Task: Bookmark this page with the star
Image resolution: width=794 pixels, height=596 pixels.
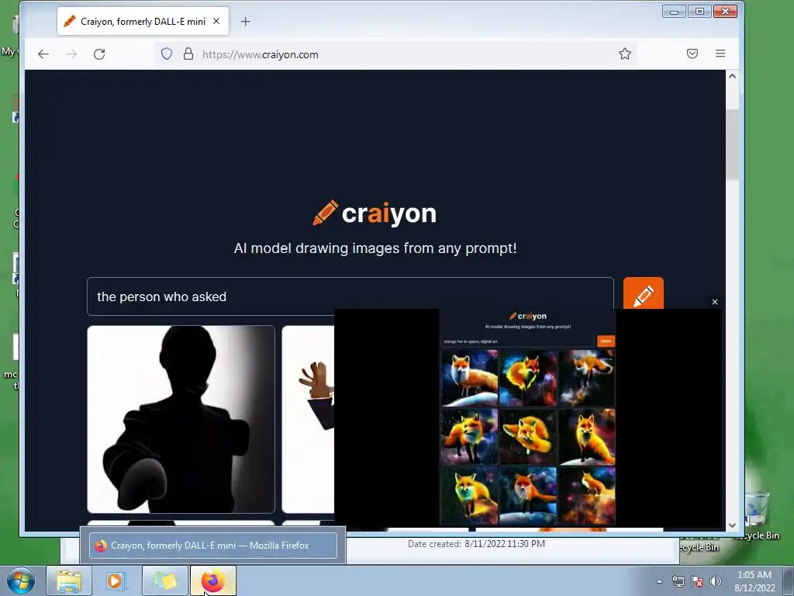Action: pos(625,54)
